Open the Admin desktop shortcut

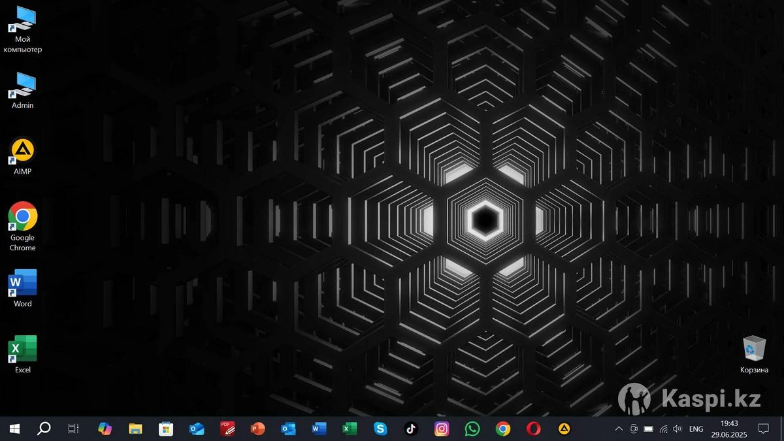[x=23, y=90]
